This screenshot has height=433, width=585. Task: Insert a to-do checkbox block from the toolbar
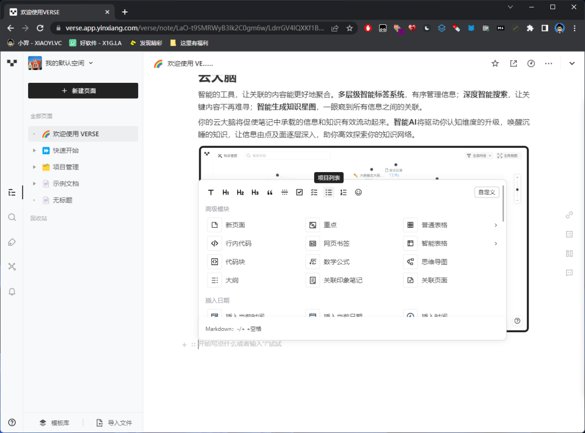[x=299, y=192]
